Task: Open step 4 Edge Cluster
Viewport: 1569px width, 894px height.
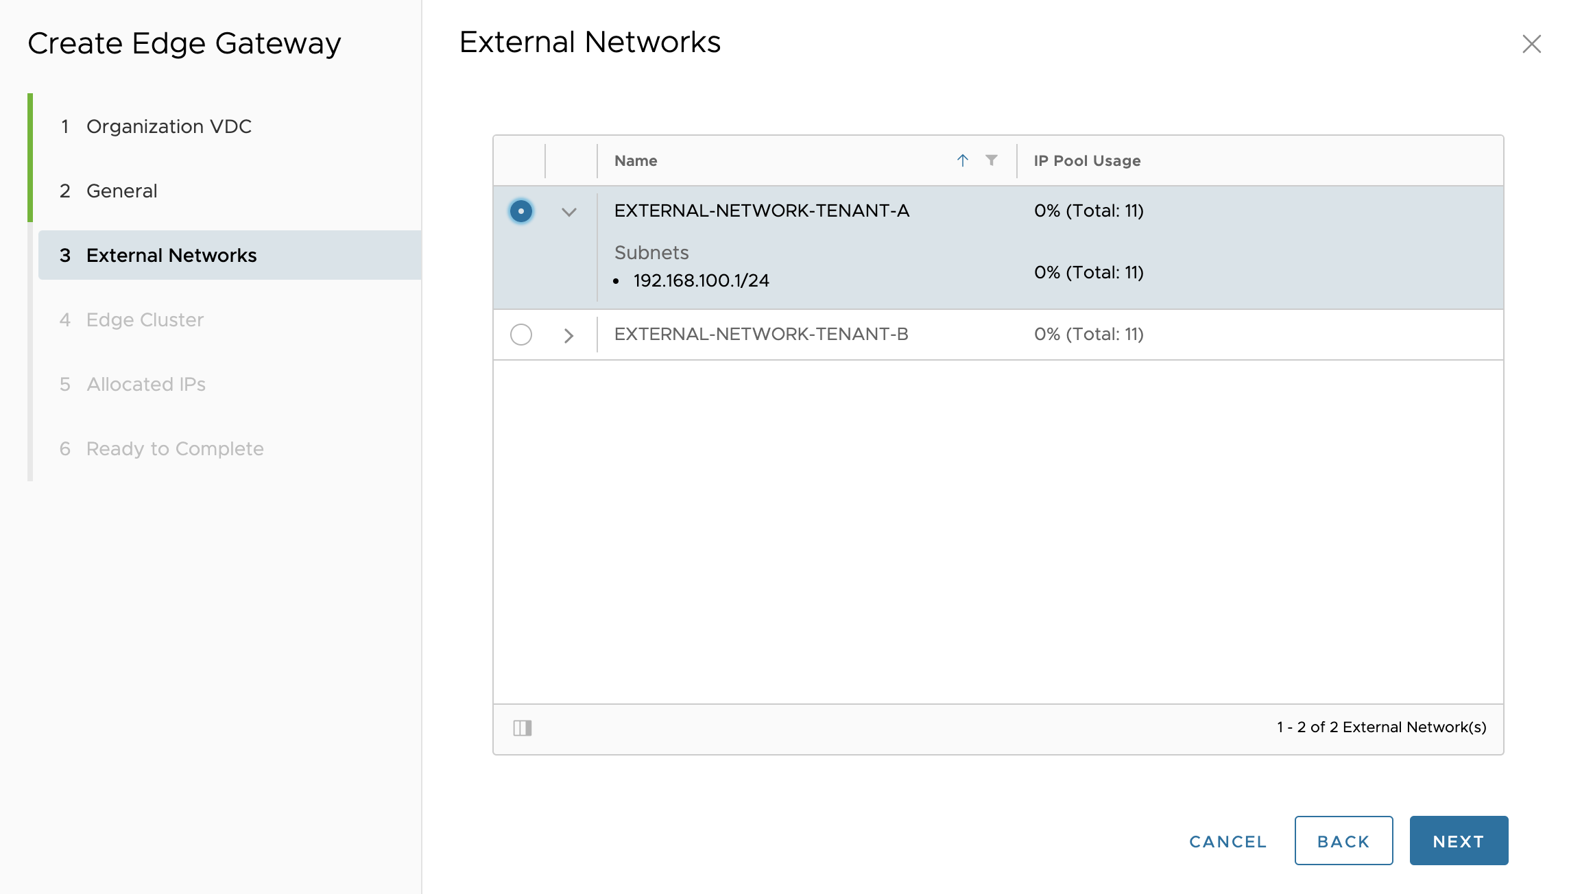Action: tap(145, 320)
